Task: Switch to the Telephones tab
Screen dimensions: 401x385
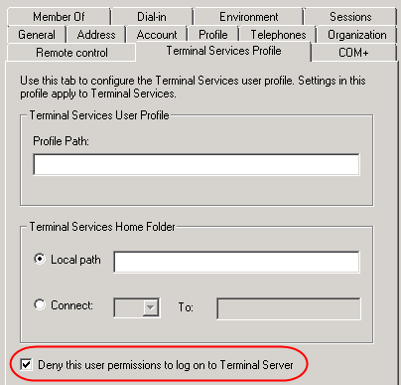Action: 278,35
